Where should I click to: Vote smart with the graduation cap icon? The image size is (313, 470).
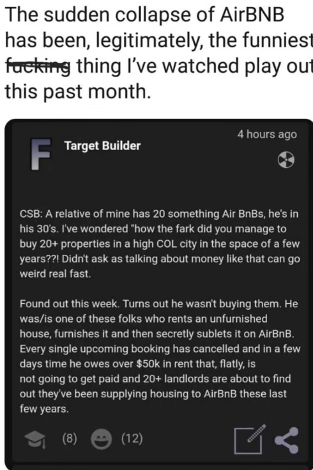click(x=35, y=439)
